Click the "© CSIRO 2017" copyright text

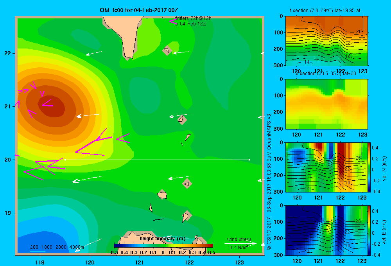coord(269,234)
